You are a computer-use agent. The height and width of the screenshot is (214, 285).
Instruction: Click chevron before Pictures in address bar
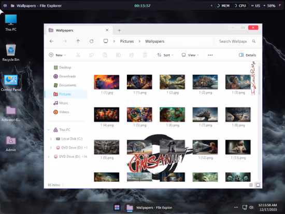point(114,42)
